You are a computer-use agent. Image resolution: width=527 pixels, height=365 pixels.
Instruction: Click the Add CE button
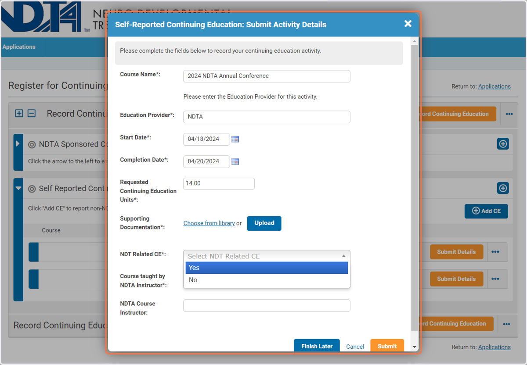486,211
